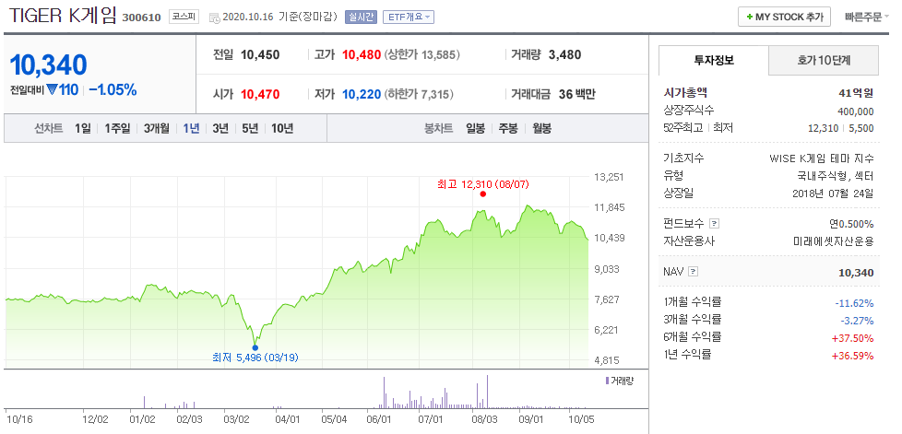Add stock via MY STOCK 추가 button
Viewport: 902px width, 434px height.
coord(784,18)
